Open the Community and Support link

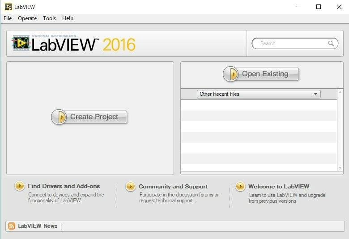173,187
